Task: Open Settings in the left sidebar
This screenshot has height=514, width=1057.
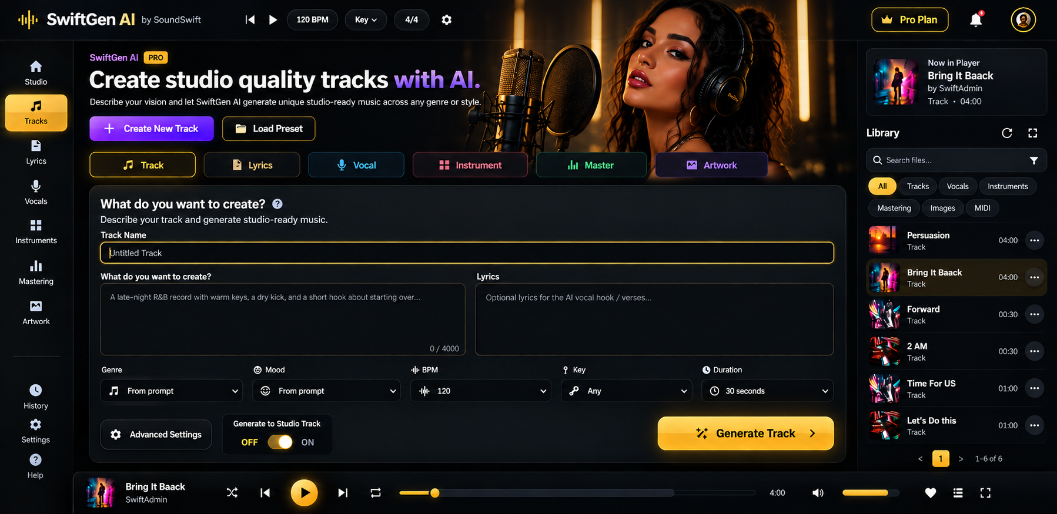Action: click(36, 431)
